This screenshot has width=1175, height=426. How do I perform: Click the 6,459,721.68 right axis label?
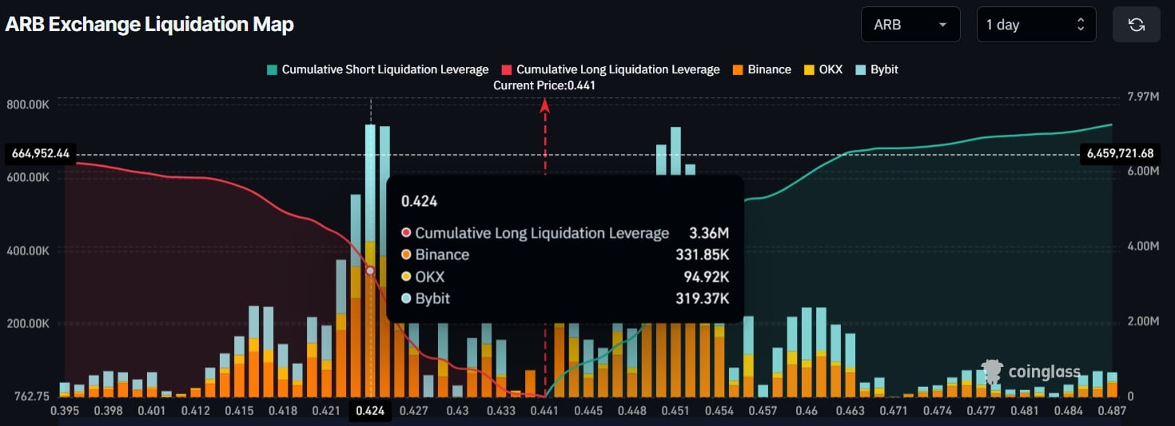pos(1120,153)
